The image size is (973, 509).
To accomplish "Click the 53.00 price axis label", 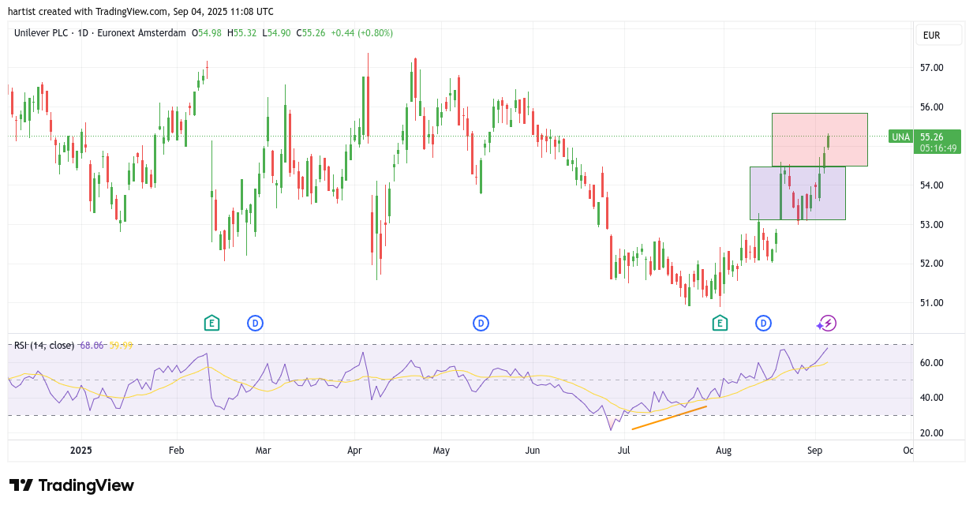I will (932, 225).
